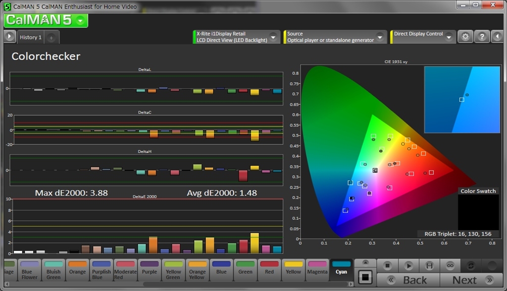The image size is (507, 291).
Task: Click the Red bar in DeltaH chart
Action: click(x=243, y=176)
